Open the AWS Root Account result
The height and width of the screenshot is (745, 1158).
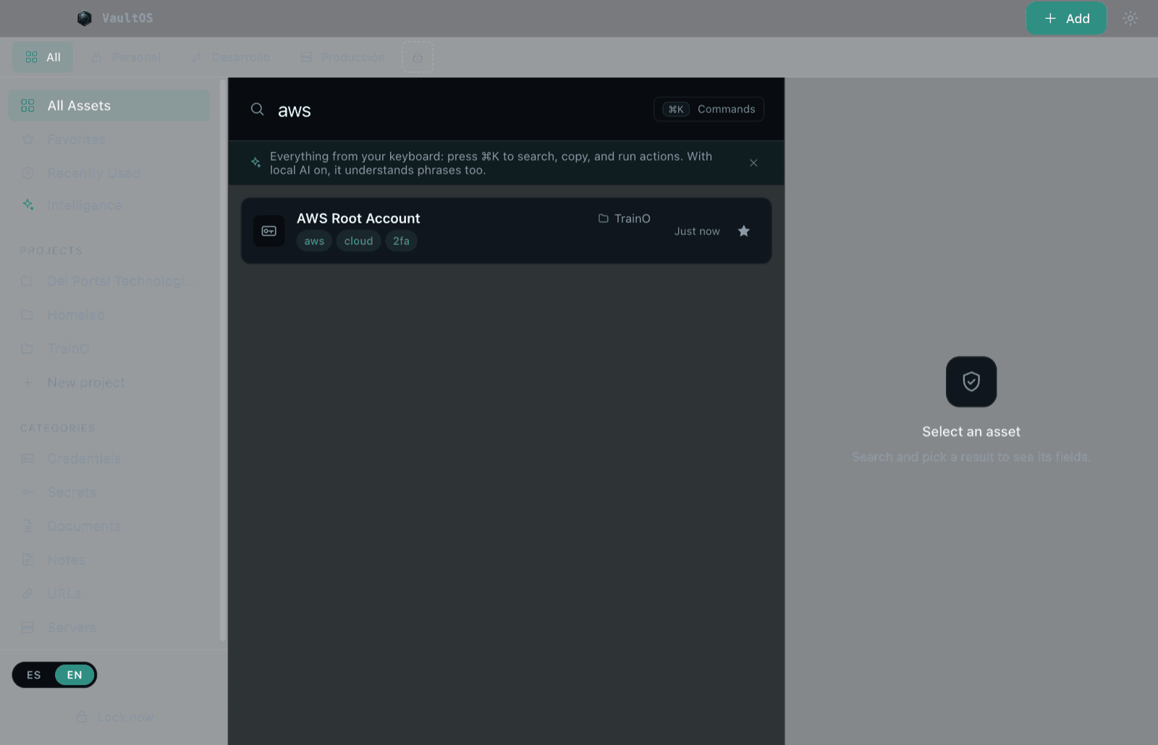(506, 231)
